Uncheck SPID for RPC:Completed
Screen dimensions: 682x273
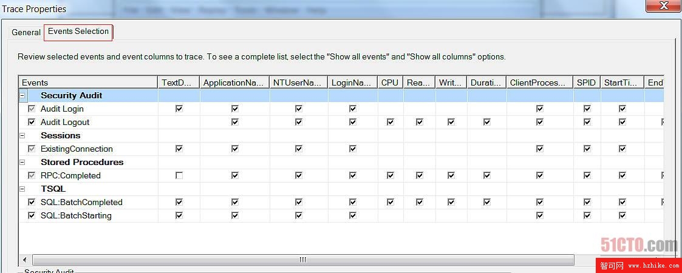tap(587, 175)
